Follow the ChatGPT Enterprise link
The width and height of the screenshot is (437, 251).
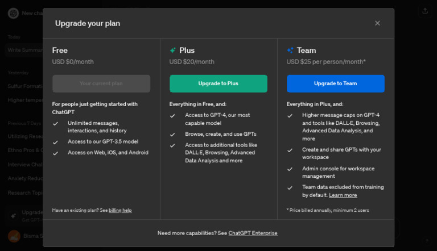253,233
